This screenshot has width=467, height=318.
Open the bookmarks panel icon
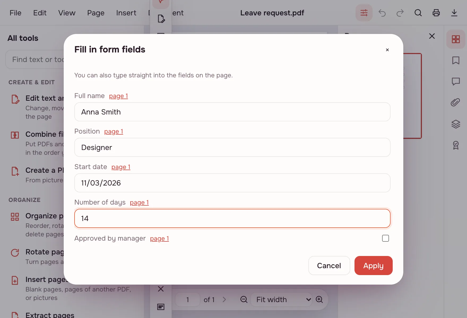point(456,60)
